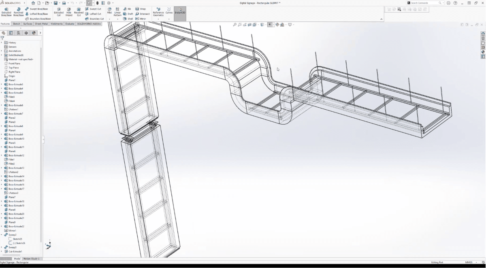Open the Motion Study 1 tab
The image size is (486, 268).
point(32,259)
